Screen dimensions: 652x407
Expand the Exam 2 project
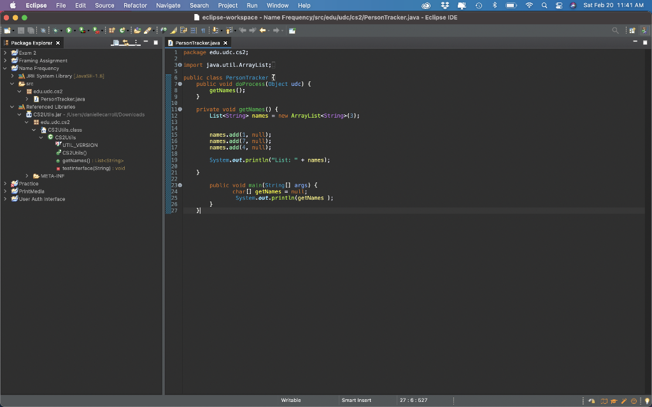click(6, 53)
